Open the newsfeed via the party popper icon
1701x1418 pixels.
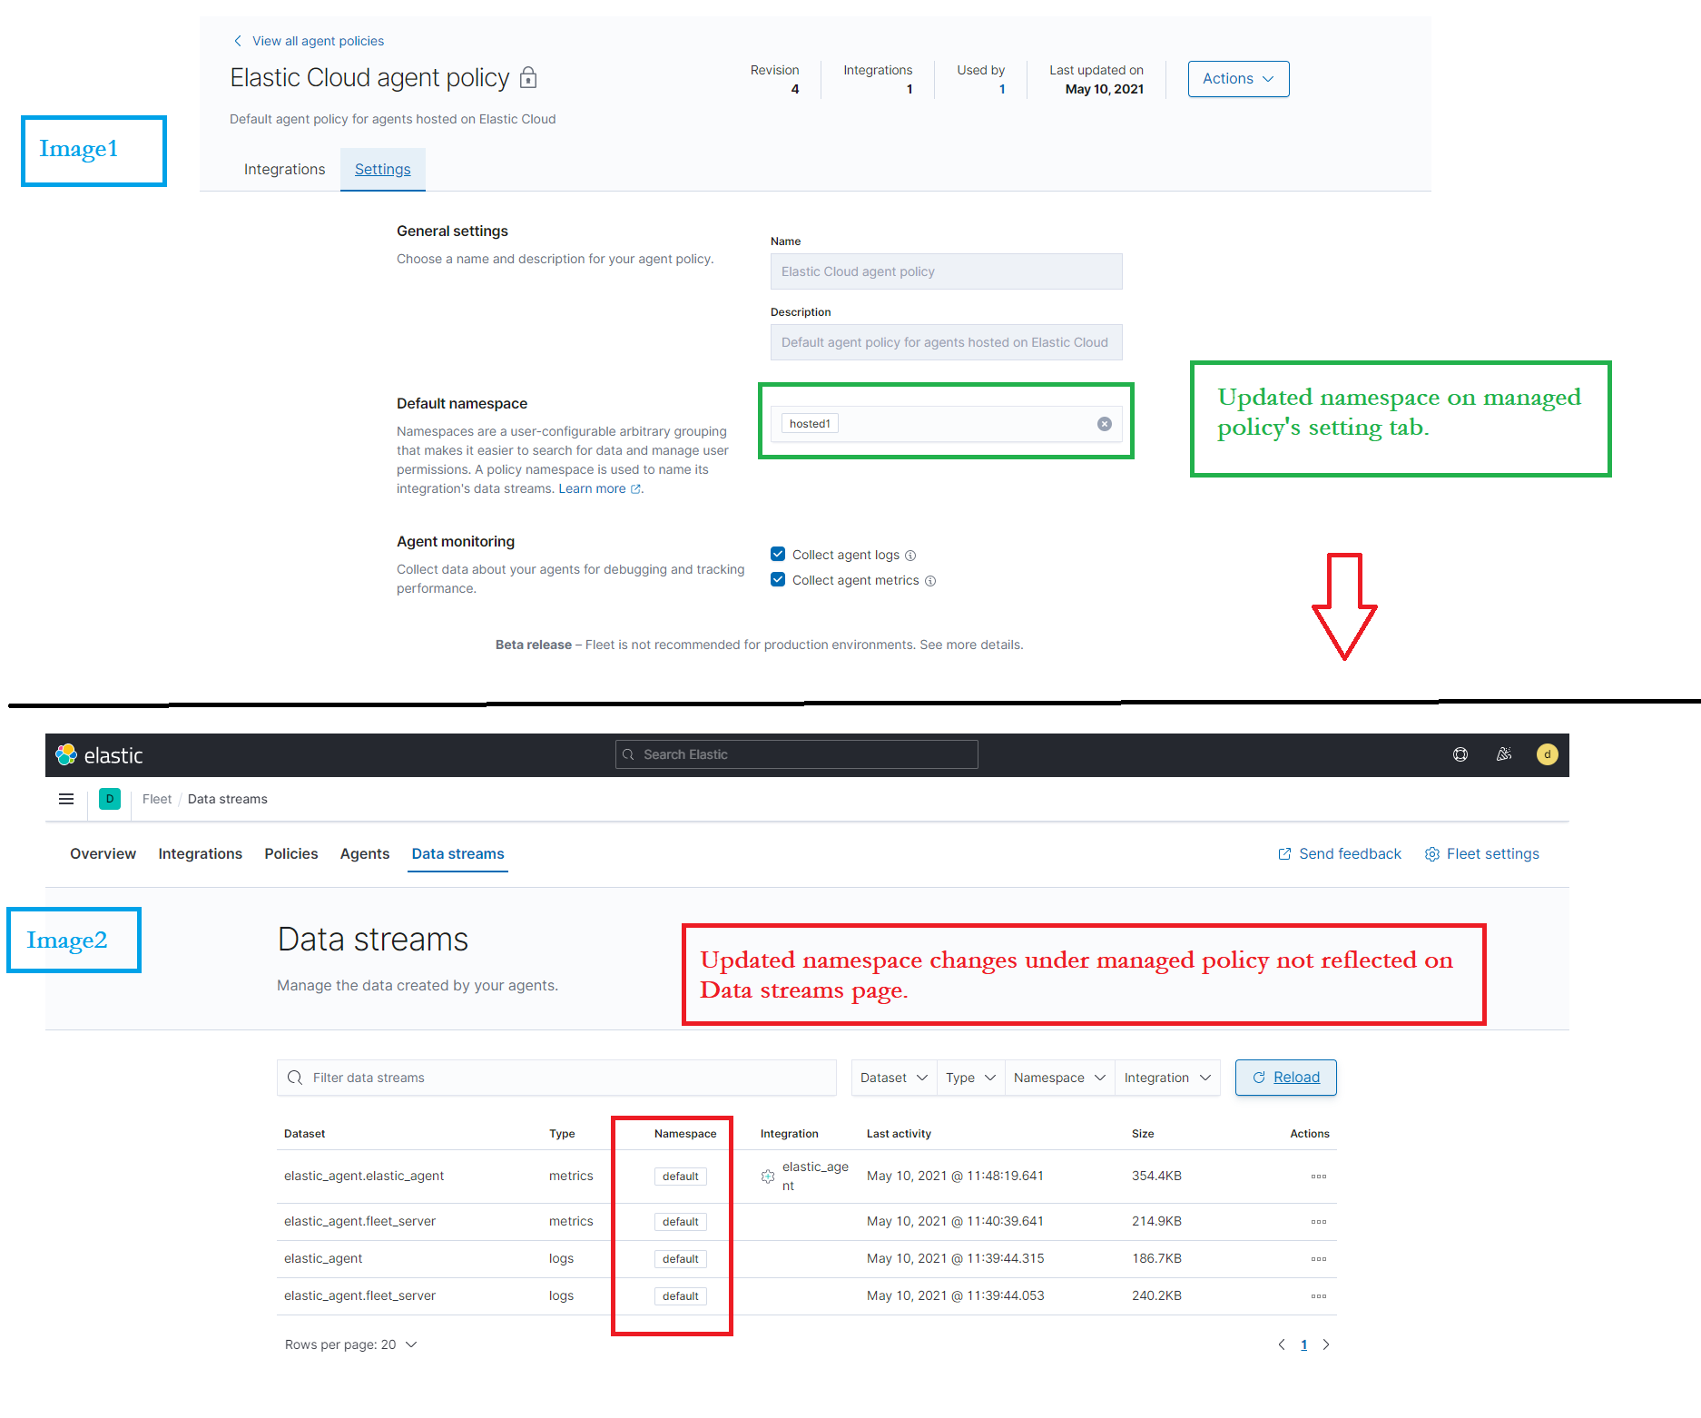[x=1503, y=754]
